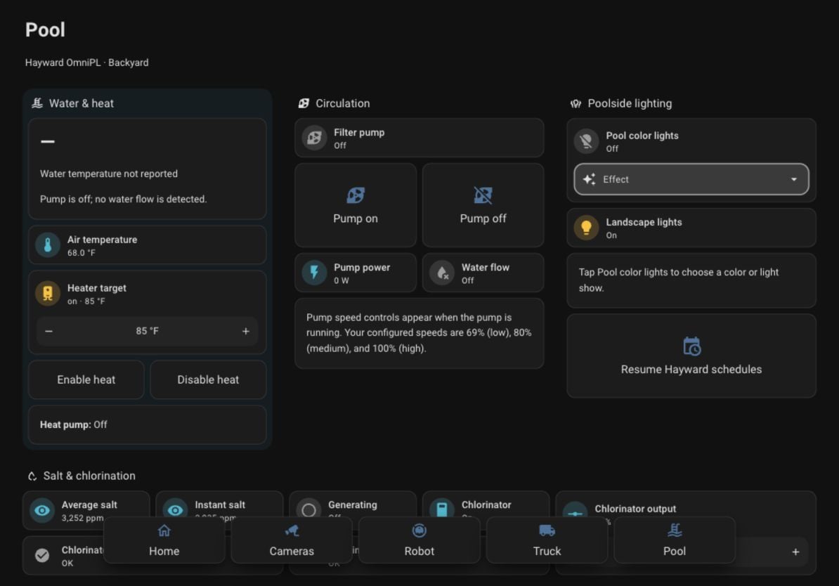Open the Pump power 0 W card
The image size is (839, 586).
click(356, 273)
